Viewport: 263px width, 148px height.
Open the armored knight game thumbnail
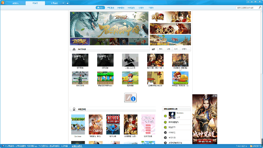[180, 60]
